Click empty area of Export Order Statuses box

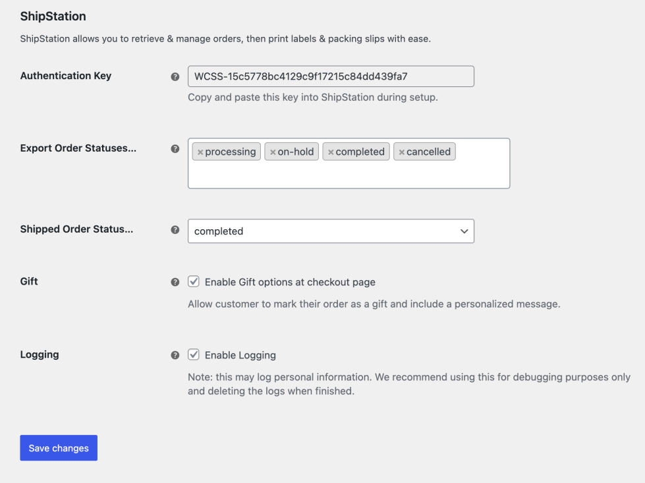click(349, 175)
